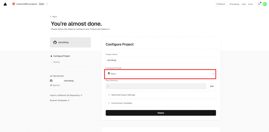Expand Environment Variables section

click(161, 103)
